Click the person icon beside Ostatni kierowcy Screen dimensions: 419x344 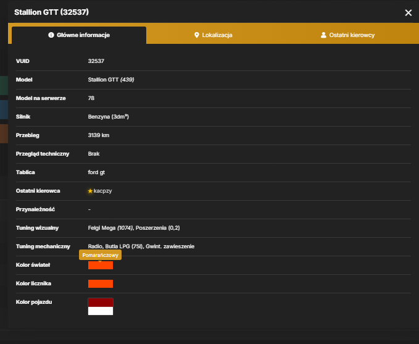[323, 35]
